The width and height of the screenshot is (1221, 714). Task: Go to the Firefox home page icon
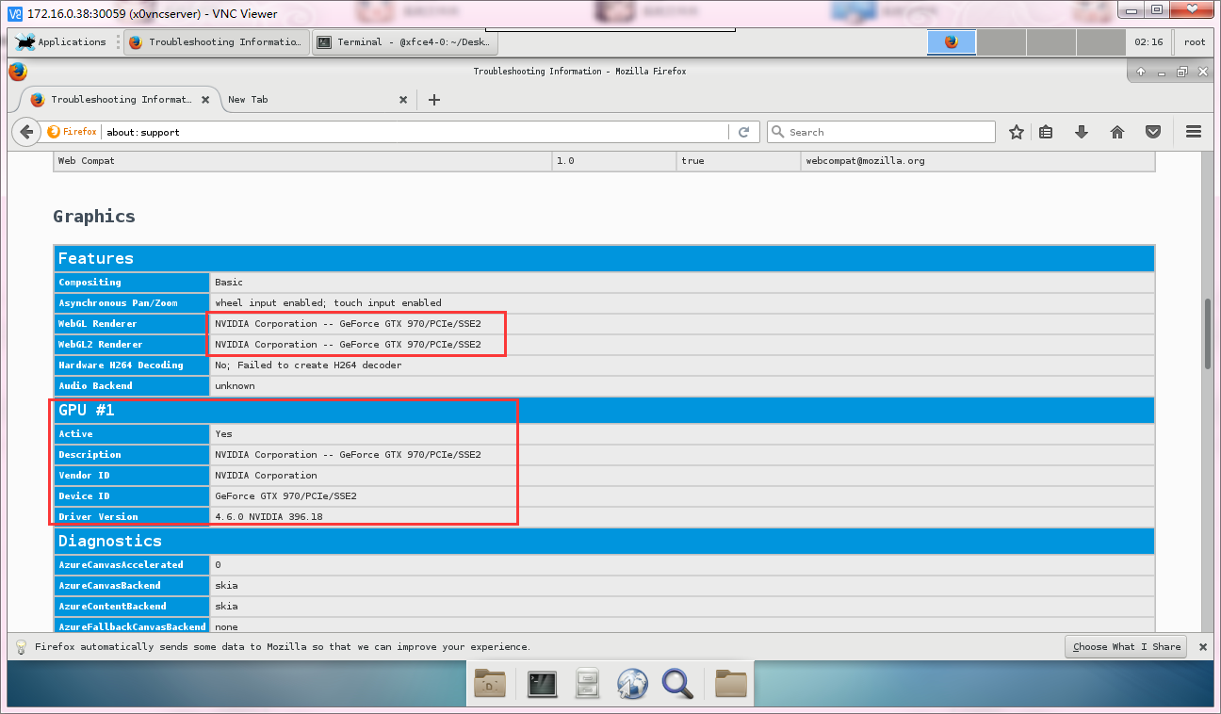point(1117,133)
